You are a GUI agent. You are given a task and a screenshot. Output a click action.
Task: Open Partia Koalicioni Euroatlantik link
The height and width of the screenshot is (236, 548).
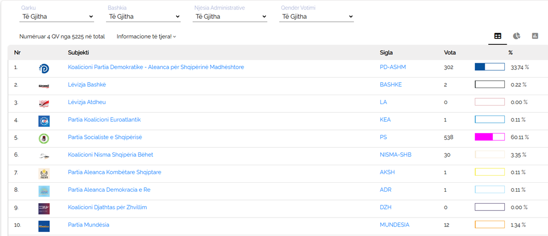(x=104, y=119)
